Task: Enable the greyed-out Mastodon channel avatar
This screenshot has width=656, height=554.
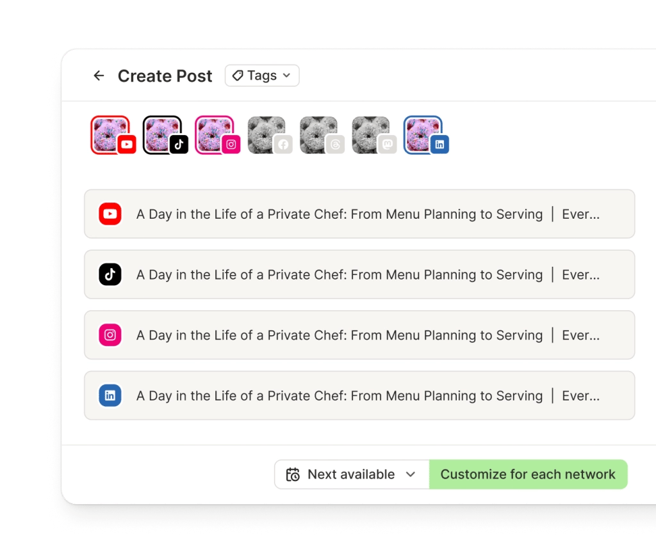Action: coord(374,135)
